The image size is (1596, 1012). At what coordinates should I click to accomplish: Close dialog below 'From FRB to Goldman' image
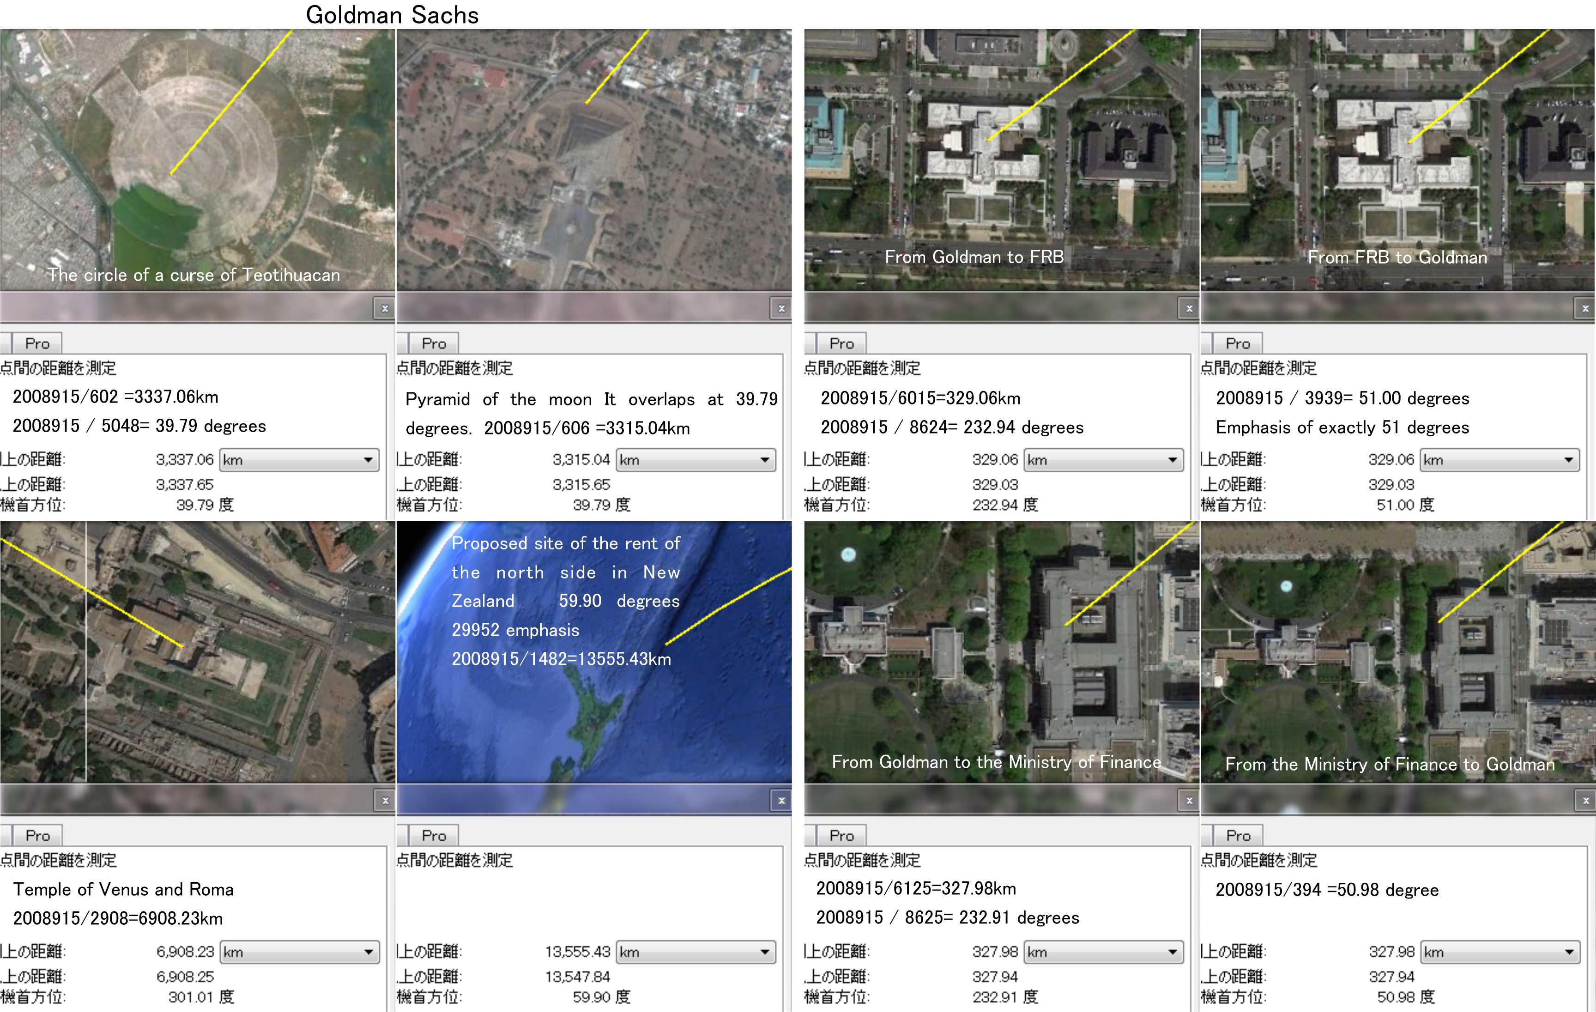tap(1585, 308)
